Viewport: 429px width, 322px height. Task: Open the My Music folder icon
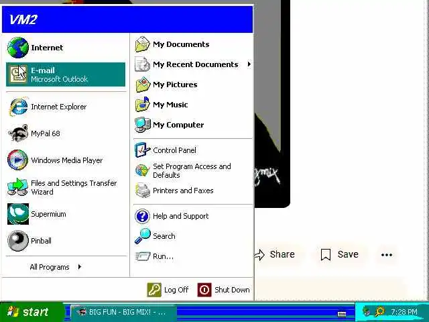143,105
